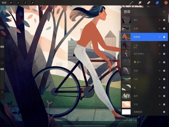Open the Adjustments magic wand menu
The width and height of the screenshot is (169, 127).
[18, 3]
